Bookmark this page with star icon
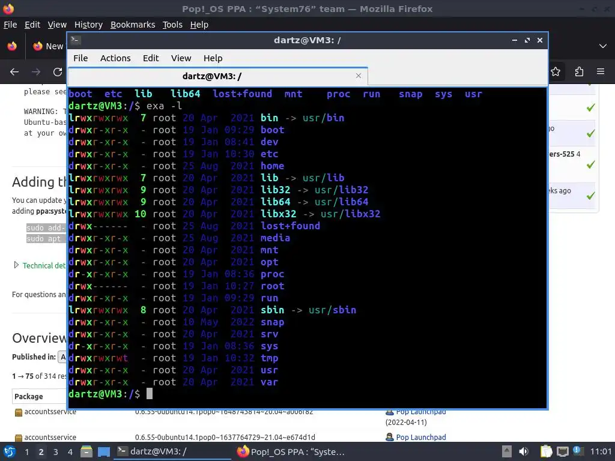This screenshot has height=461, width=615. (x=556, y=72)
